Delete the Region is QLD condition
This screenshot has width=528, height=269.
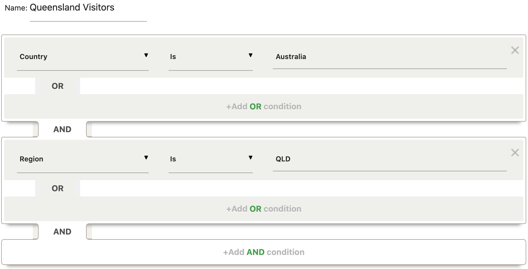[x=515, y=153]
